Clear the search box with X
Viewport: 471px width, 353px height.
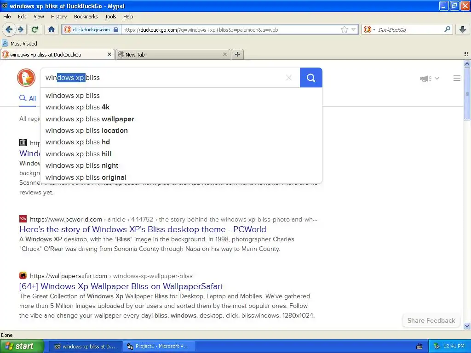click(289, 78)
